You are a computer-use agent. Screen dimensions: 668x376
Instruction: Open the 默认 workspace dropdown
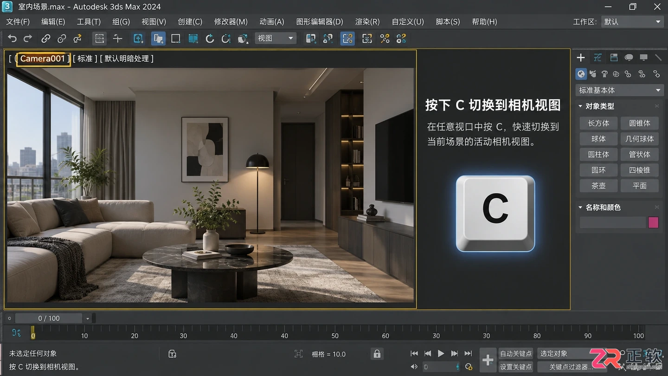[x=633, y=22]
